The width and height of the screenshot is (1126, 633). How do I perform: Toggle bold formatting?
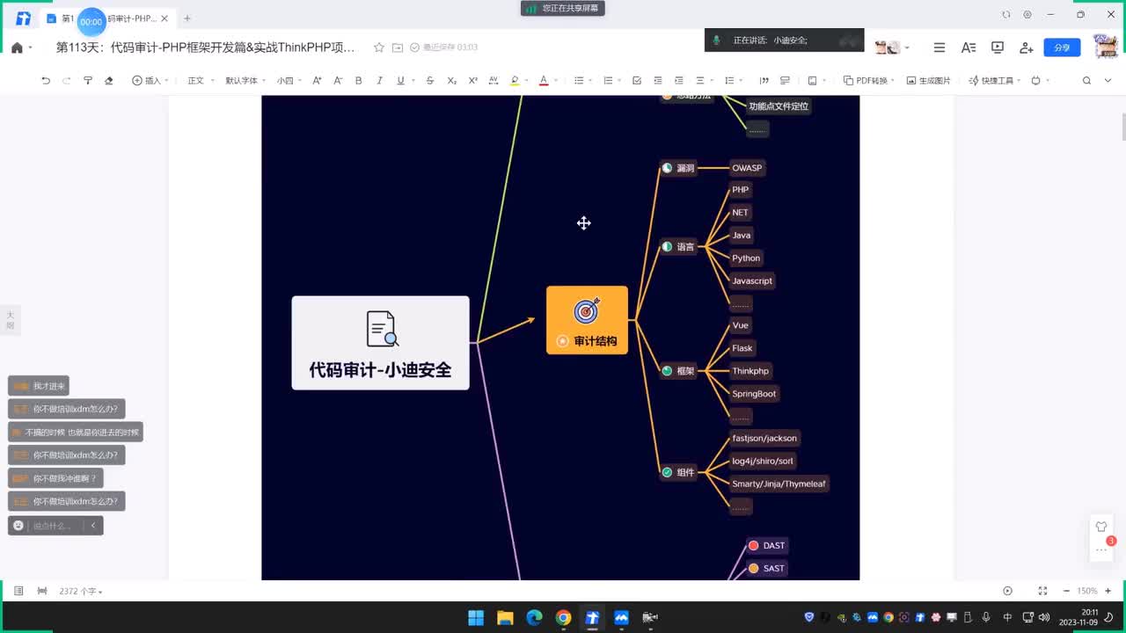358,80
